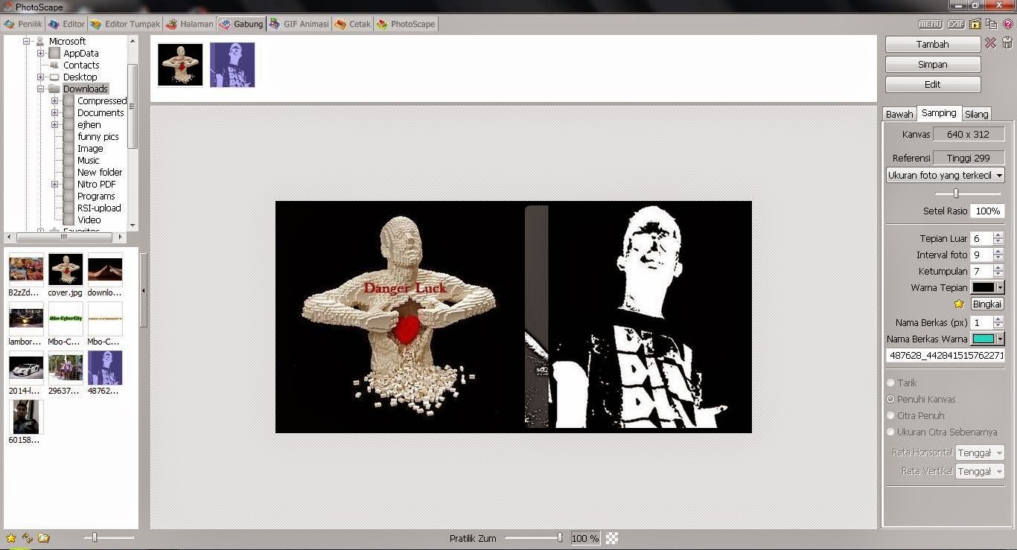Image resolution: width=1017 pixels, height=550 pixels.
Task: Switch to the Editor Tumpak tab
Action: tap(125, 24)
